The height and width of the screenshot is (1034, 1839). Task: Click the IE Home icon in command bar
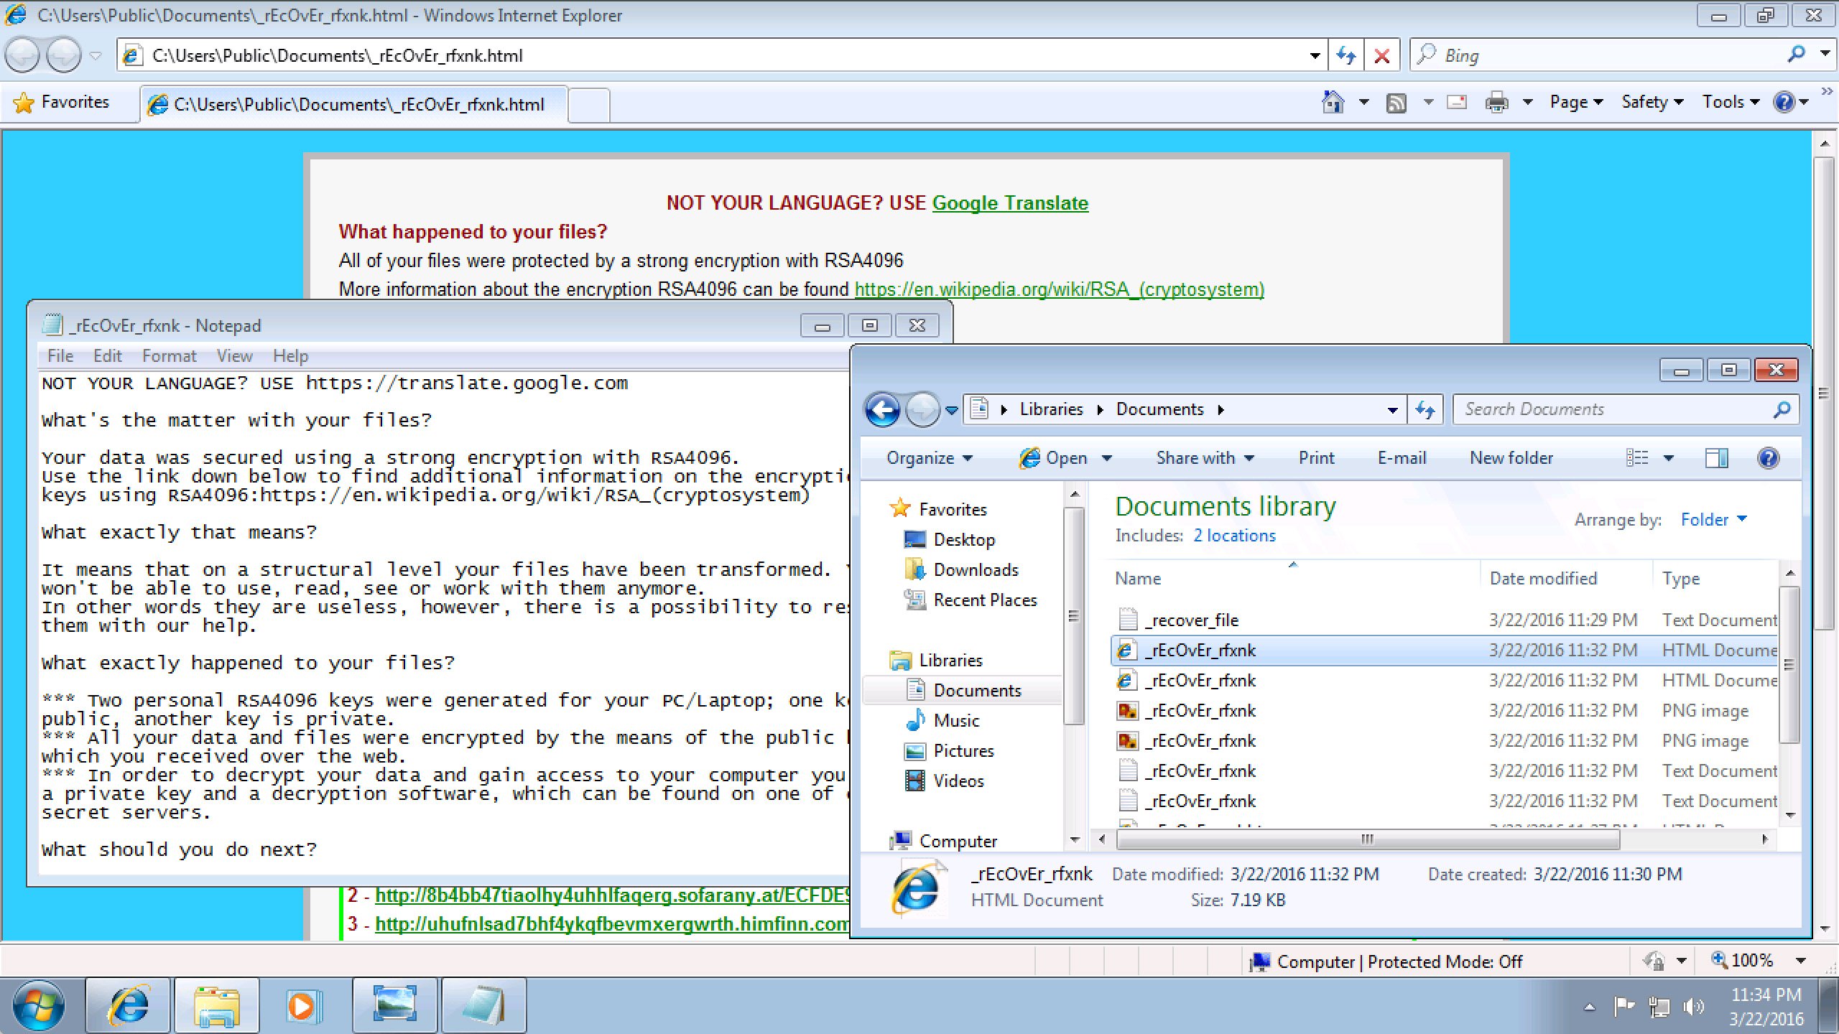(x=1333, y=102)
